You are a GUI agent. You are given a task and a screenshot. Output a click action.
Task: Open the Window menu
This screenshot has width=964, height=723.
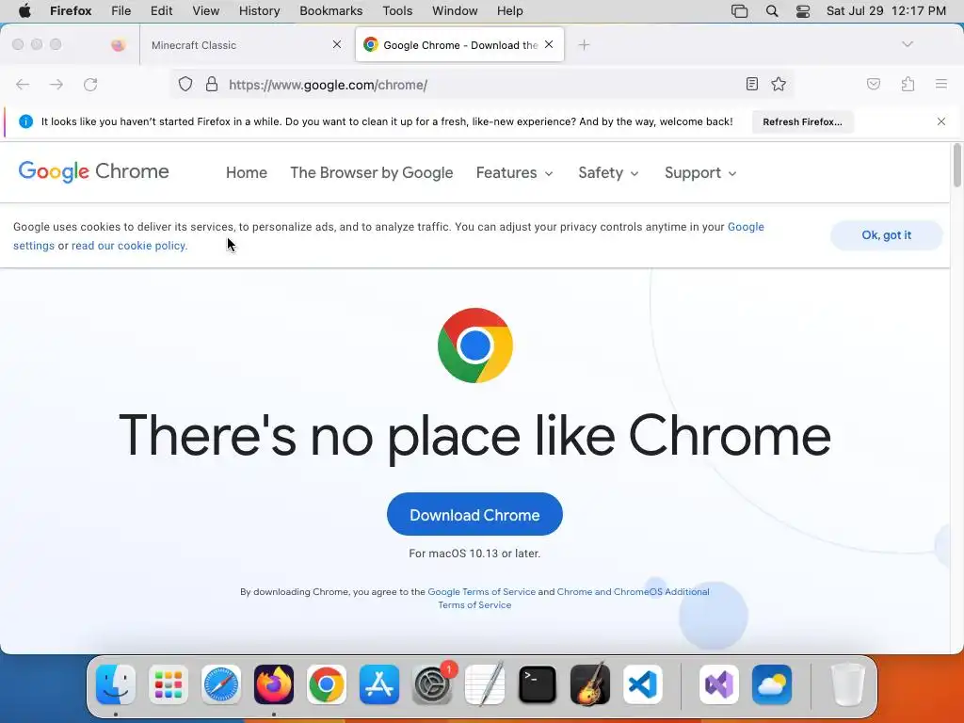[x=455, y=11]
